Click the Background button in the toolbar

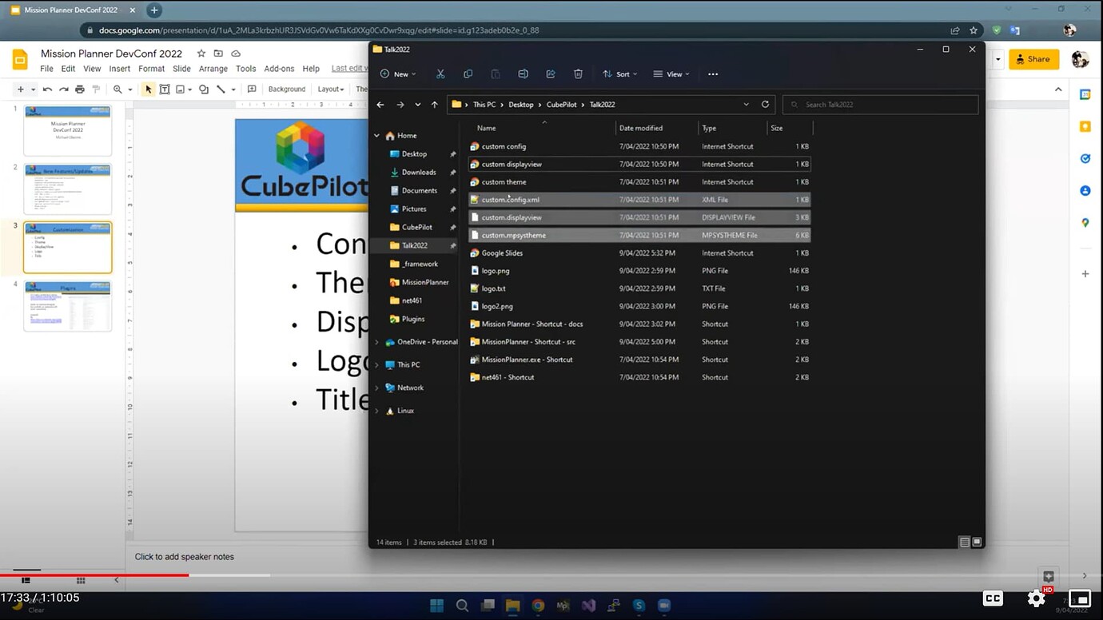pyautogui.click(x=287, y=89)
